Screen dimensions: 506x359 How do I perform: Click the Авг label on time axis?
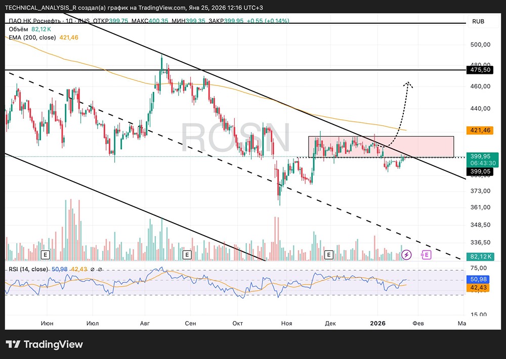(x=145, y=323)
